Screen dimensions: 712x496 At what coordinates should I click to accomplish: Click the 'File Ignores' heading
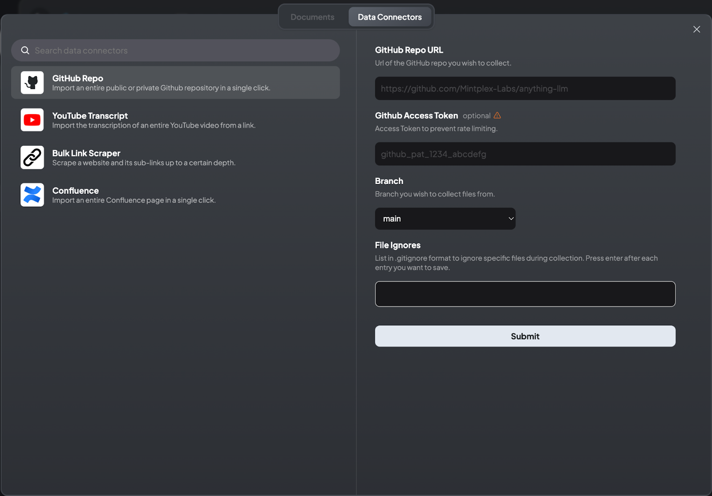(398, 245)
